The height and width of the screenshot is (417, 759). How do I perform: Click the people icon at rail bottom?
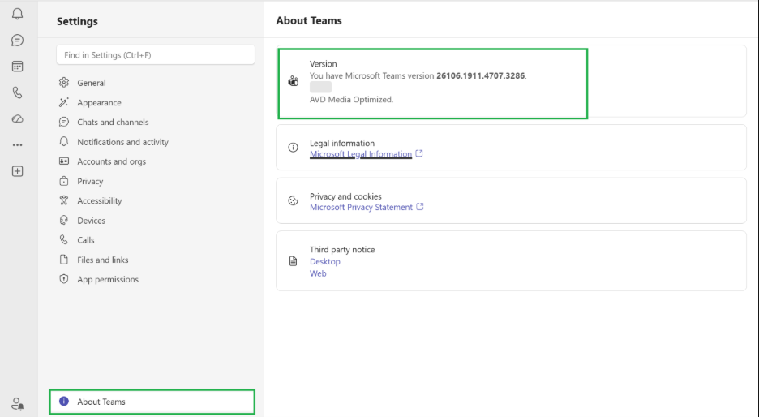tap(17, 403)
